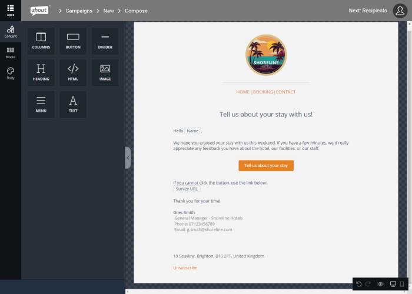Screen dimensions: 412x294
Task: Toggle the preview eye icon
Action: [381, 284]
